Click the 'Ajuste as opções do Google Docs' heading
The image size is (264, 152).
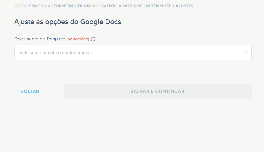click(68, 22)
